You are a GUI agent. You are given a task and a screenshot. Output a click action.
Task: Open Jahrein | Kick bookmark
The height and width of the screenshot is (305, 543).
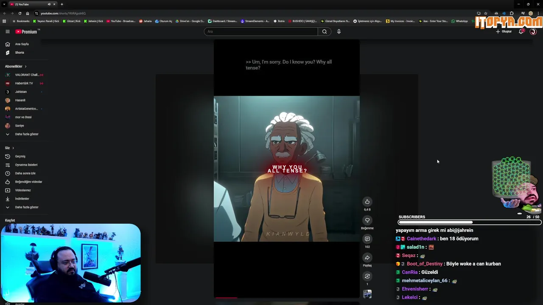94,21
